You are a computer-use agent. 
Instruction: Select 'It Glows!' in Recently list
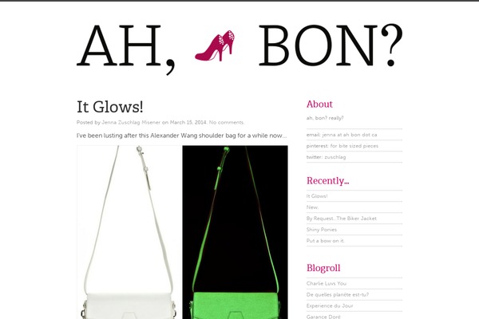click(x=317, y=196)
